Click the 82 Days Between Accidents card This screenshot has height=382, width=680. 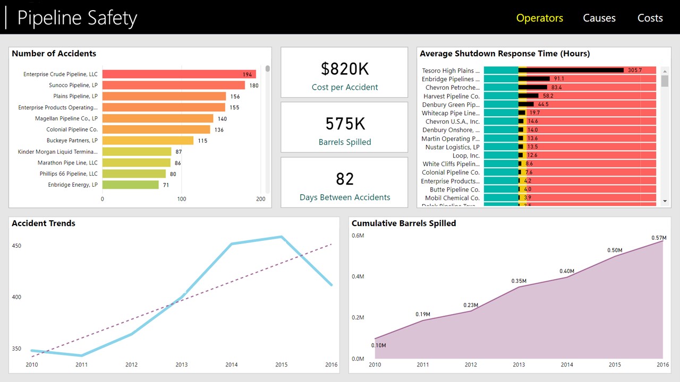[344, 182]
